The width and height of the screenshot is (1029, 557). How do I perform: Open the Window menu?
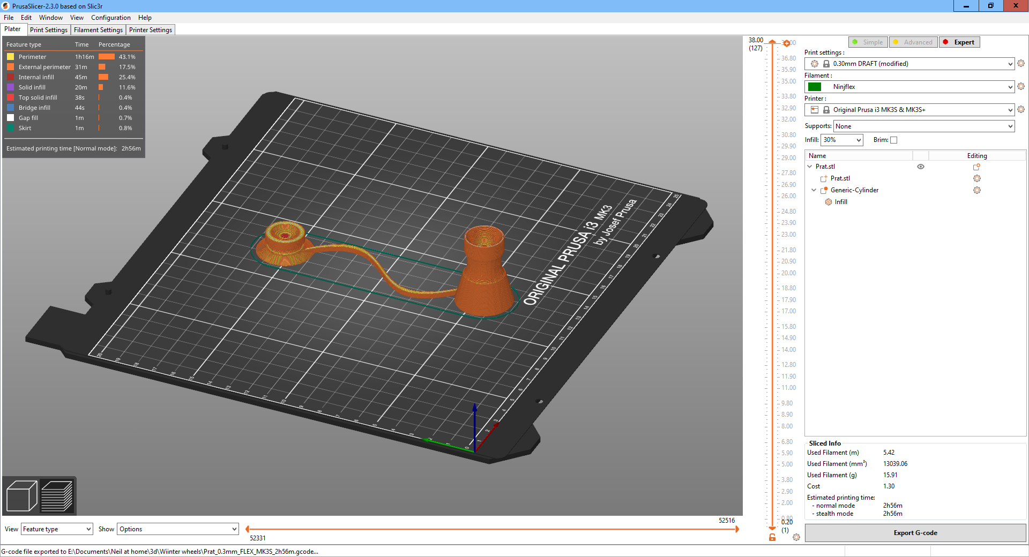(x=51, y=18)
